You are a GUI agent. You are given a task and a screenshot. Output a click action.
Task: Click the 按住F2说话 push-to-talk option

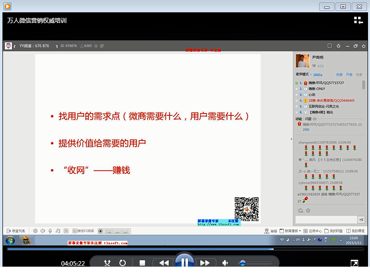point(83,231)
